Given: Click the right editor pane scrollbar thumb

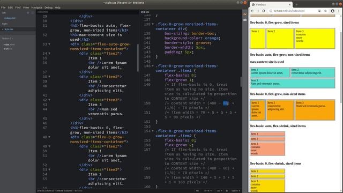Looking at the screenshot, I should click(x=241, y=81).
